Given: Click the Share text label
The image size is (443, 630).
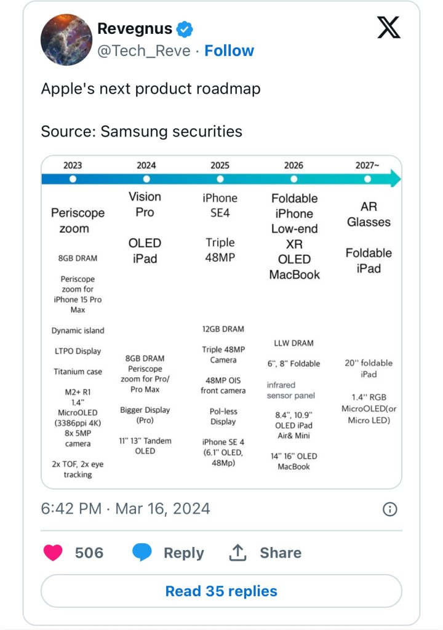Looking at the screenshot, I should coord(281,552).
